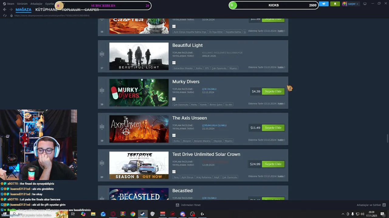389x218 pixels.
Task: Click the Windows platform icon for Test Drive Unlimited
Action: point(174,172)
